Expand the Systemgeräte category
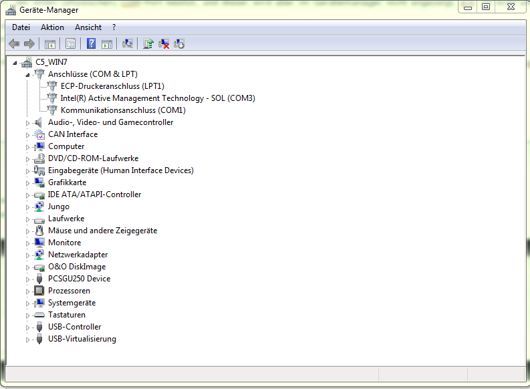The width and height of the screenshot is (530, 389). [x=27, y=303]
